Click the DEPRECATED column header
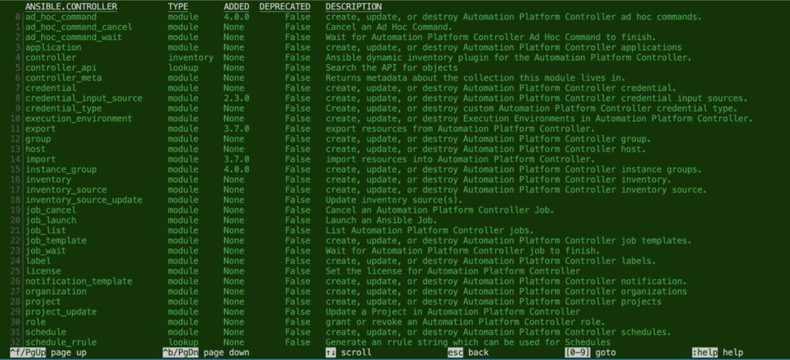The image size is (790, 360). point(284,7)
